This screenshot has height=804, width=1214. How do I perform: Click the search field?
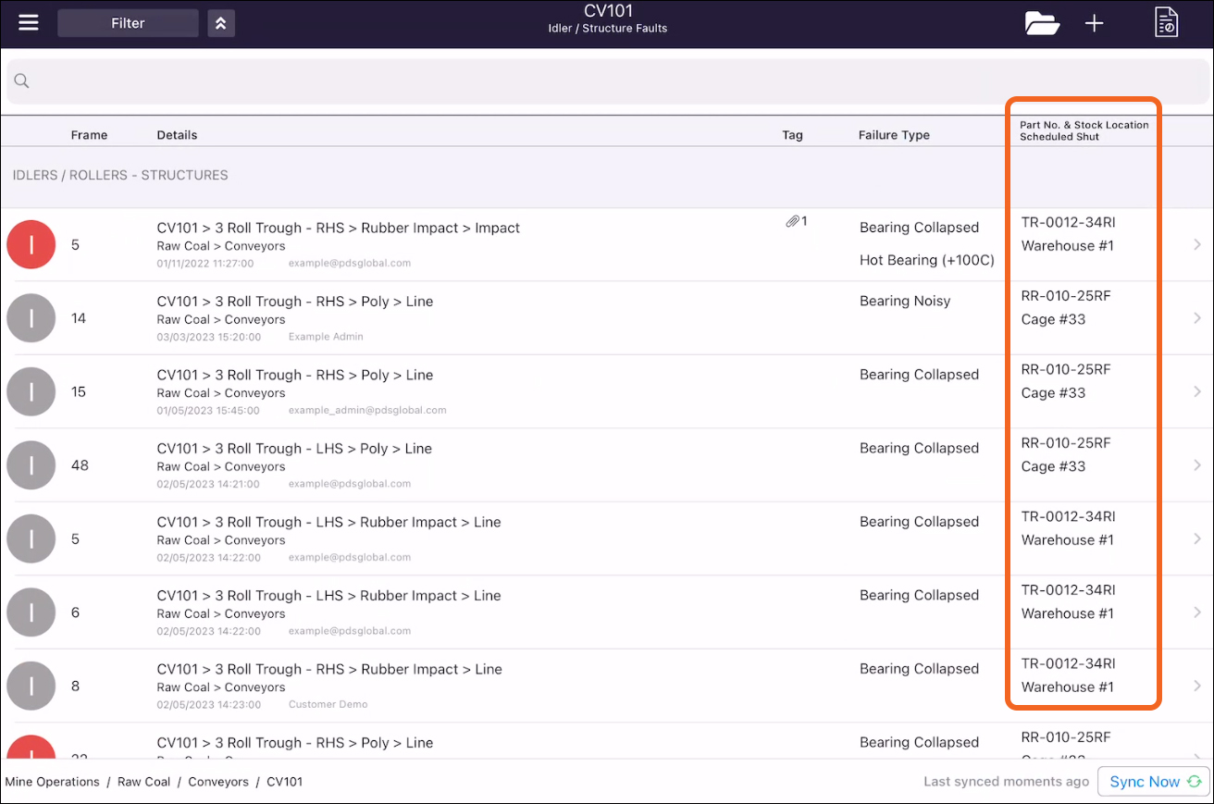[607, 81]
